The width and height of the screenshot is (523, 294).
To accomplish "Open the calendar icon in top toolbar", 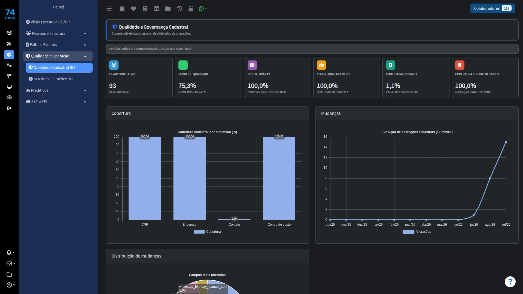I will [x=122, y=9].
